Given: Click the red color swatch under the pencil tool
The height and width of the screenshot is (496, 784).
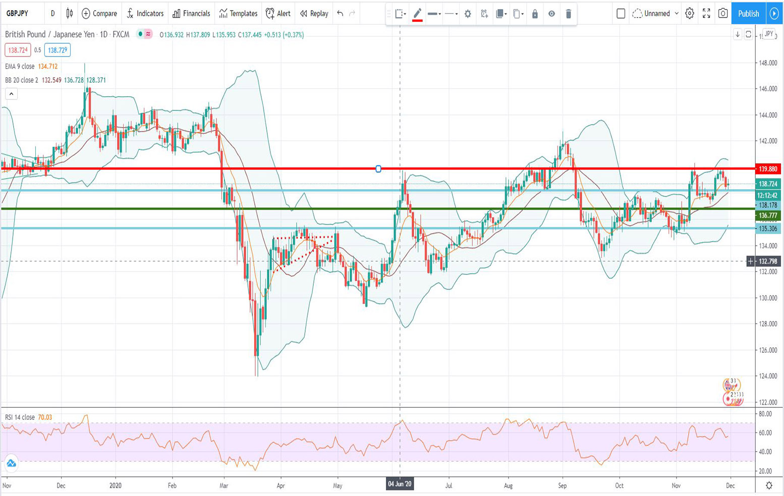Looking at the screenshot, I should [x=416, y=20].
